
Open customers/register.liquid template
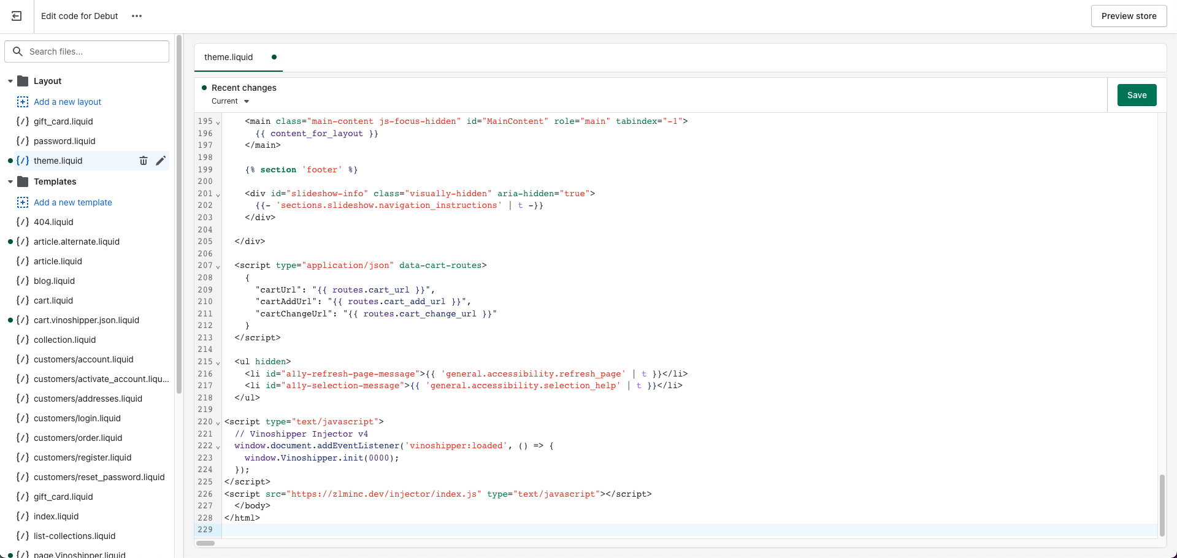click(x=82, y=457)
